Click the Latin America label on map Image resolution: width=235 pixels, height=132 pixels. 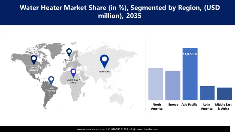click(51, 89)
